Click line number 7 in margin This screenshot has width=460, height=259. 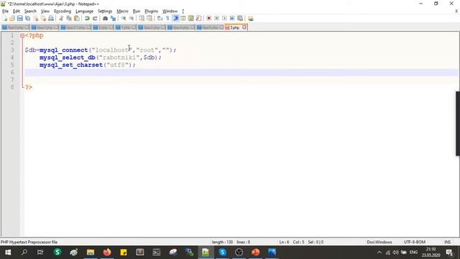coord(12,80)
